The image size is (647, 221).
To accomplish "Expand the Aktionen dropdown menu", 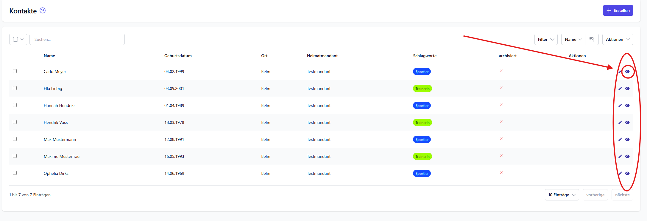I will pyautogui.click(x=618, y=39).
